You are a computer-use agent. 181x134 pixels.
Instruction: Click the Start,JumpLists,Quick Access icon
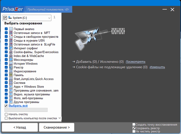[11, 79]
